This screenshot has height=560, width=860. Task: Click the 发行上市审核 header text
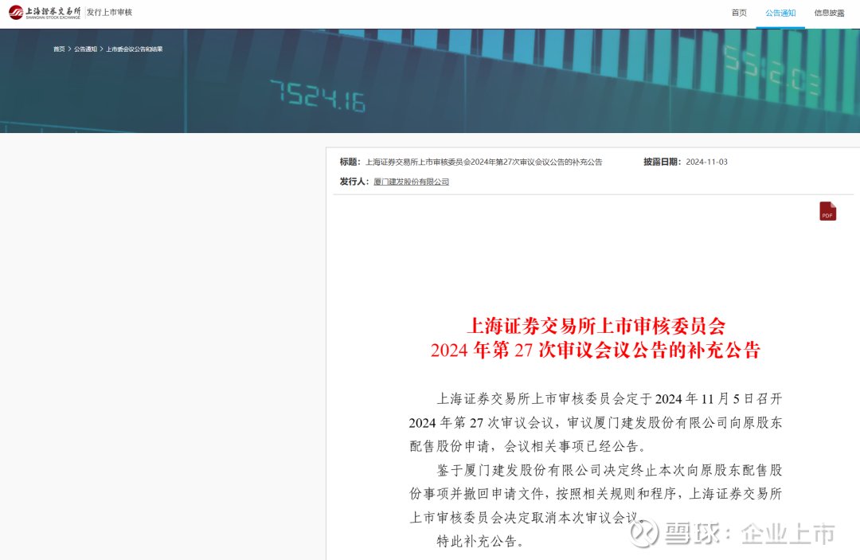(109, 12)
